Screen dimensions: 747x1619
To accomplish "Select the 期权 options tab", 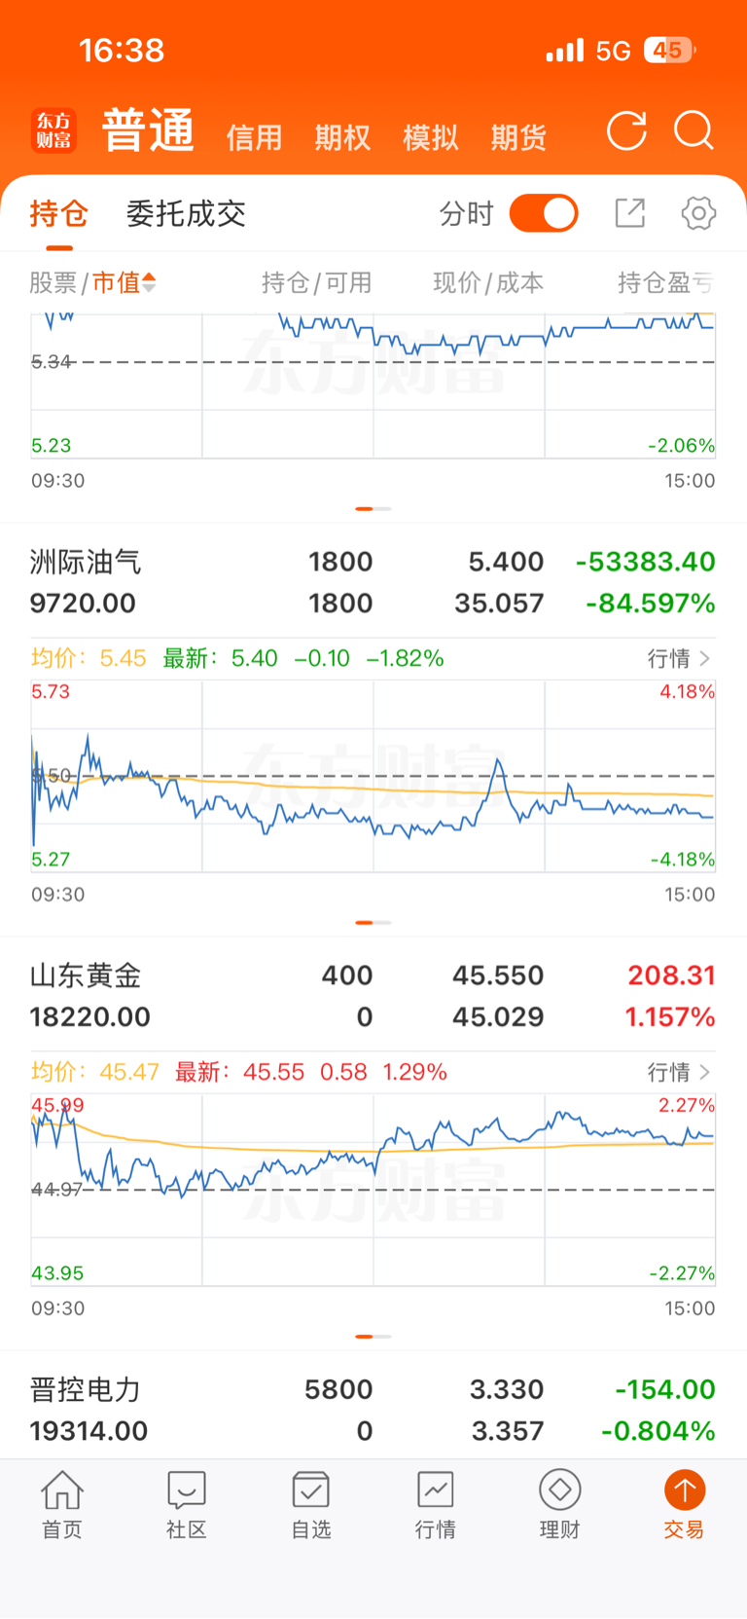I will click(342, 137).
